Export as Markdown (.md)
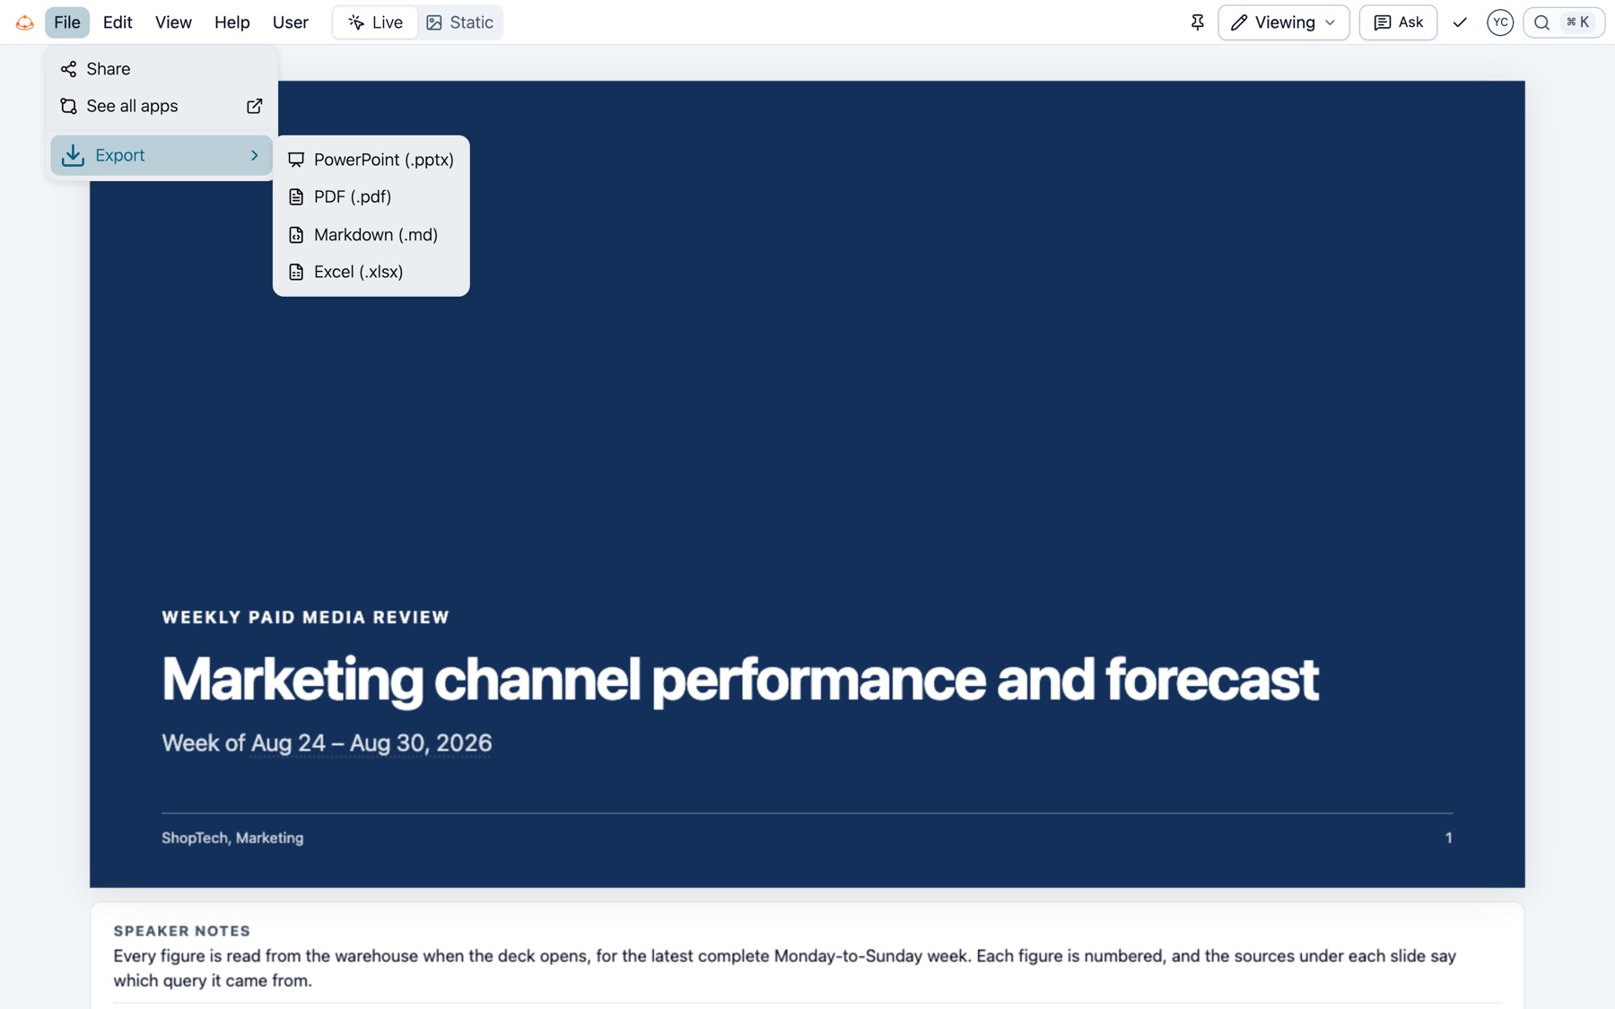Screen dimensions: 1615x1009 pos(371,234)
